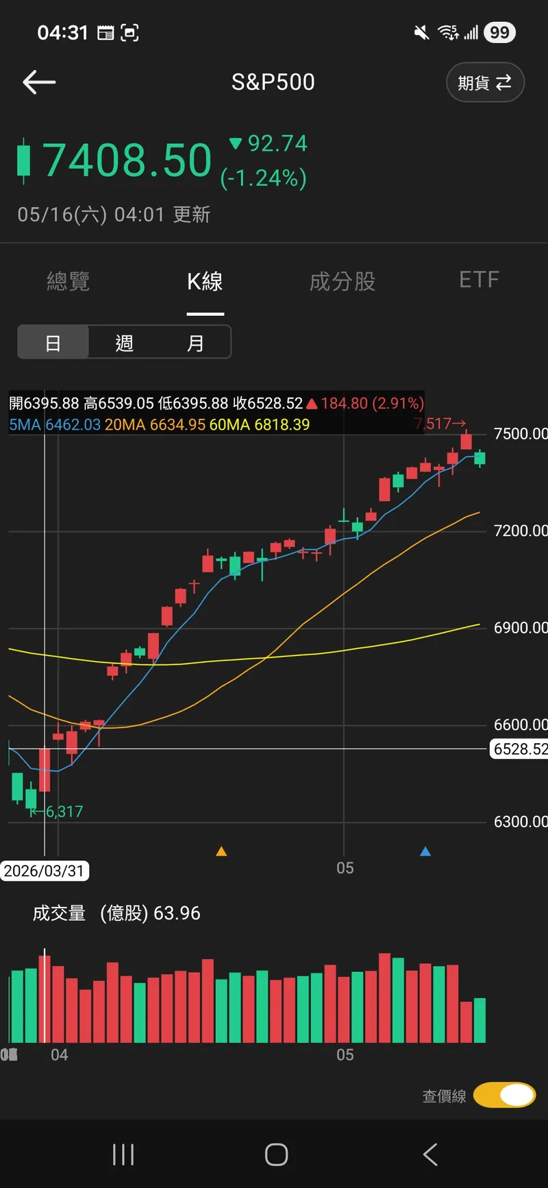The height and width of the screenshot is (1188, 548).
Task: Tap the 成交量 (億股) 63.96 volume label
Action: tap(116, 913)
